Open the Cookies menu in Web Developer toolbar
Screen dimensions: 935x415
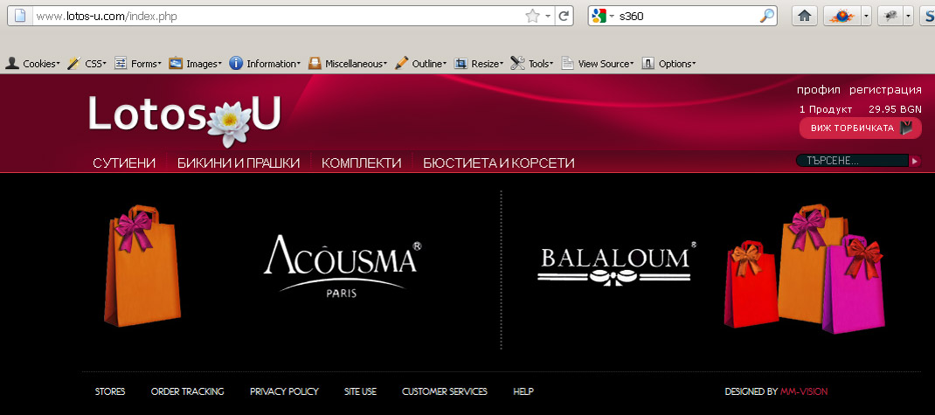click(x=33, y=63)
